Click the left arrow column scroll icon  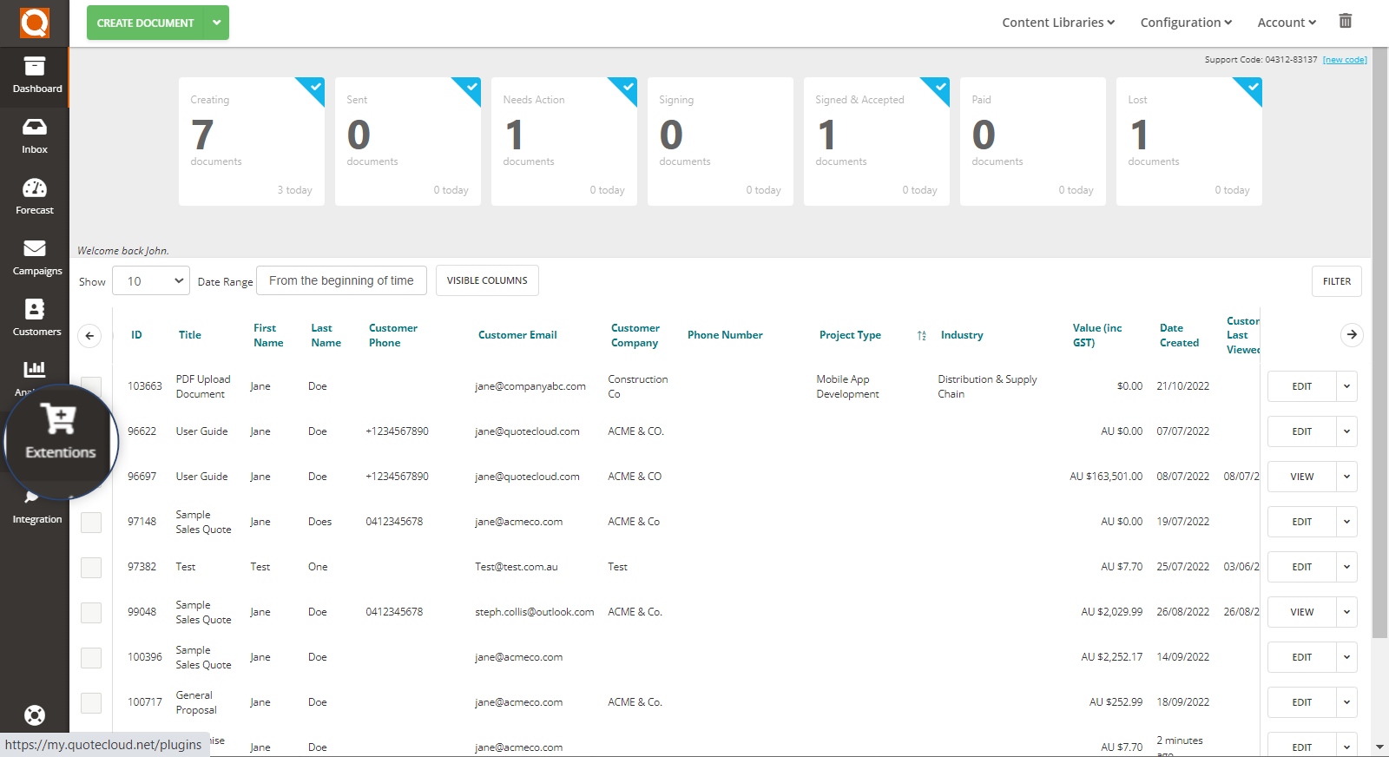coord(89,335)
